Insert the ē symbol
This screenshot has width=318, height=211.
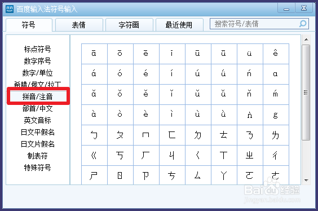pos(146,54)
